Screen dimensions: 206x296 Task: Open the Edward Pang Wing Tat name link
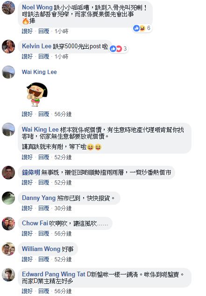point(54,274)
